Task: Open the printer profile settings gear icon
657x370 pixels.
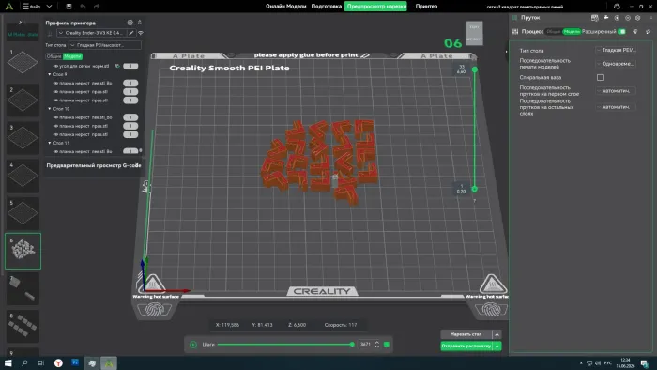Action: (x=130, y=23)
